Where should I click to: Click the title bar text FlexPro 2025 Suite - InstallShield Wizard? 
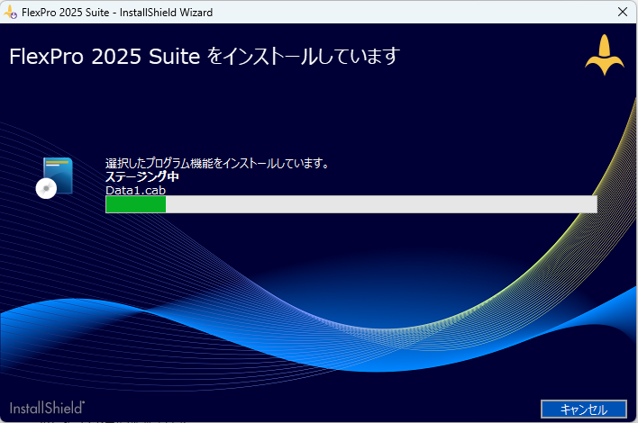point(117,13)
